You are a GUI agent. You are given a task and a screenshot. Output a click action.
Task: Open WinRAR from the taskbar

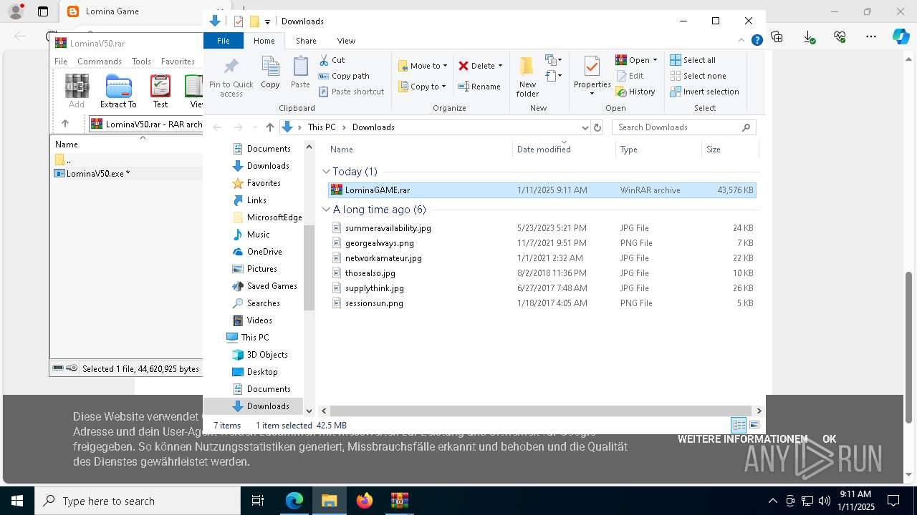pos(399,501)
